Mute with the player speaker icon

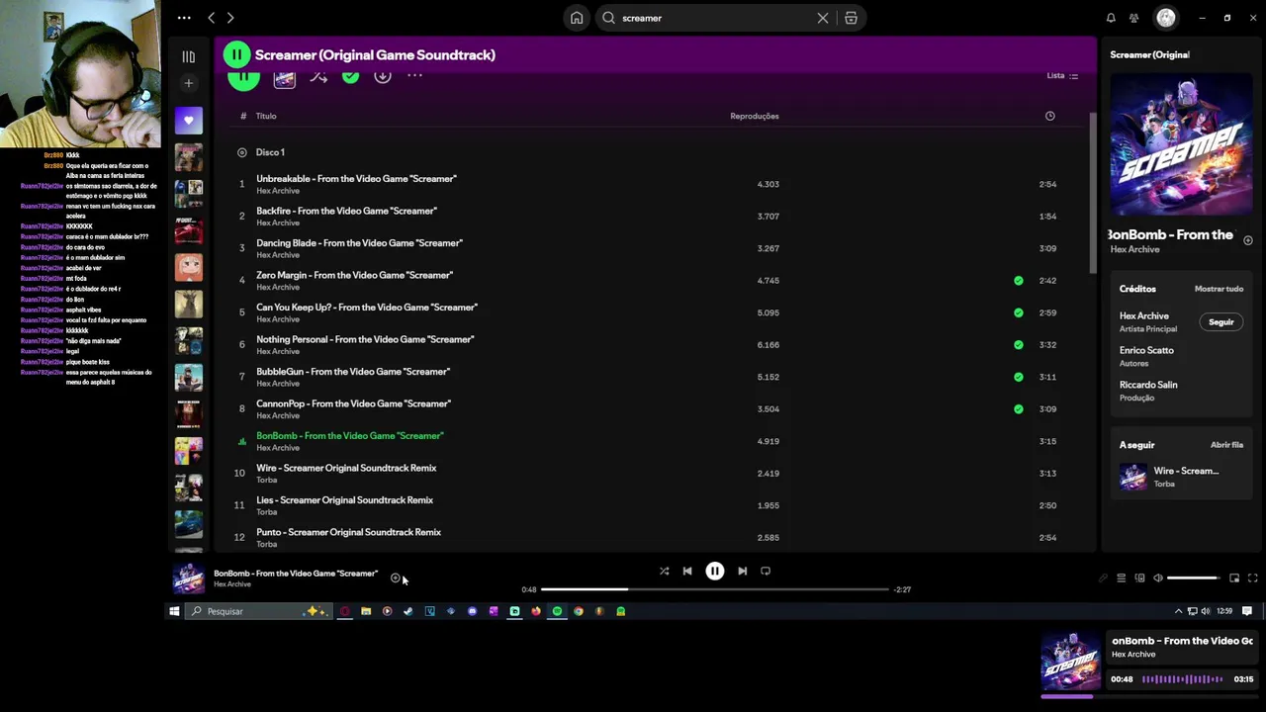tap(1158, 578)
